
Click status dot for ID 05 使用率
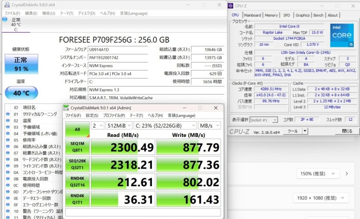[8, 140]
